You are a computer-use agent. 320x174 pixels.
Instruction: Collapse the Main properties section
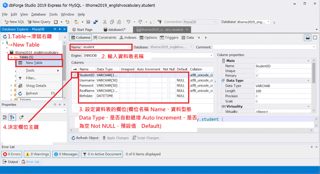coord(308,61)
